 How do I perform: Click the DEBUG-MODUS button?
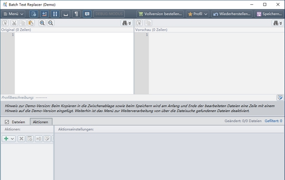point(109,14)
